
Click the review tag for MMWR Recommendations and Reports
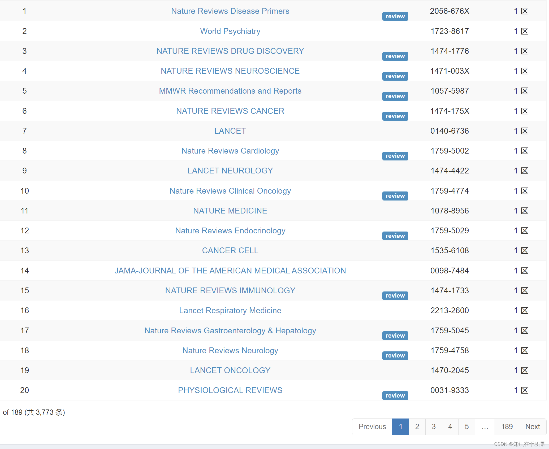point(395,96)
